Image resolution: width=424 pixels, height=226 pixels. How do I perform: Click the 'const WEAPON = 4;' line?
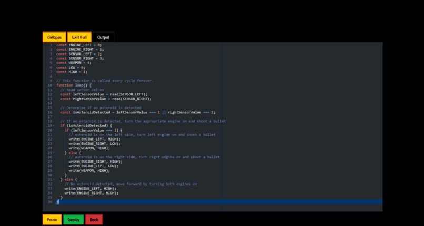(74, 63)
